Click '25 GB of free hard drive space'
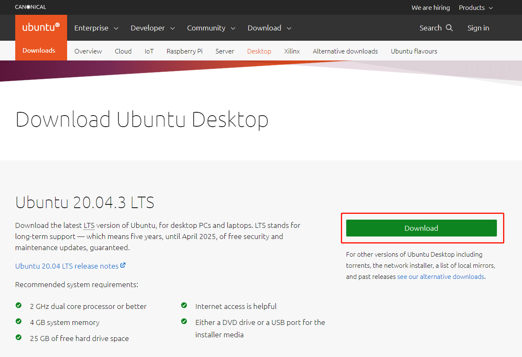The width and height of the screenshot is (522, 357). [x=79, y=338]
